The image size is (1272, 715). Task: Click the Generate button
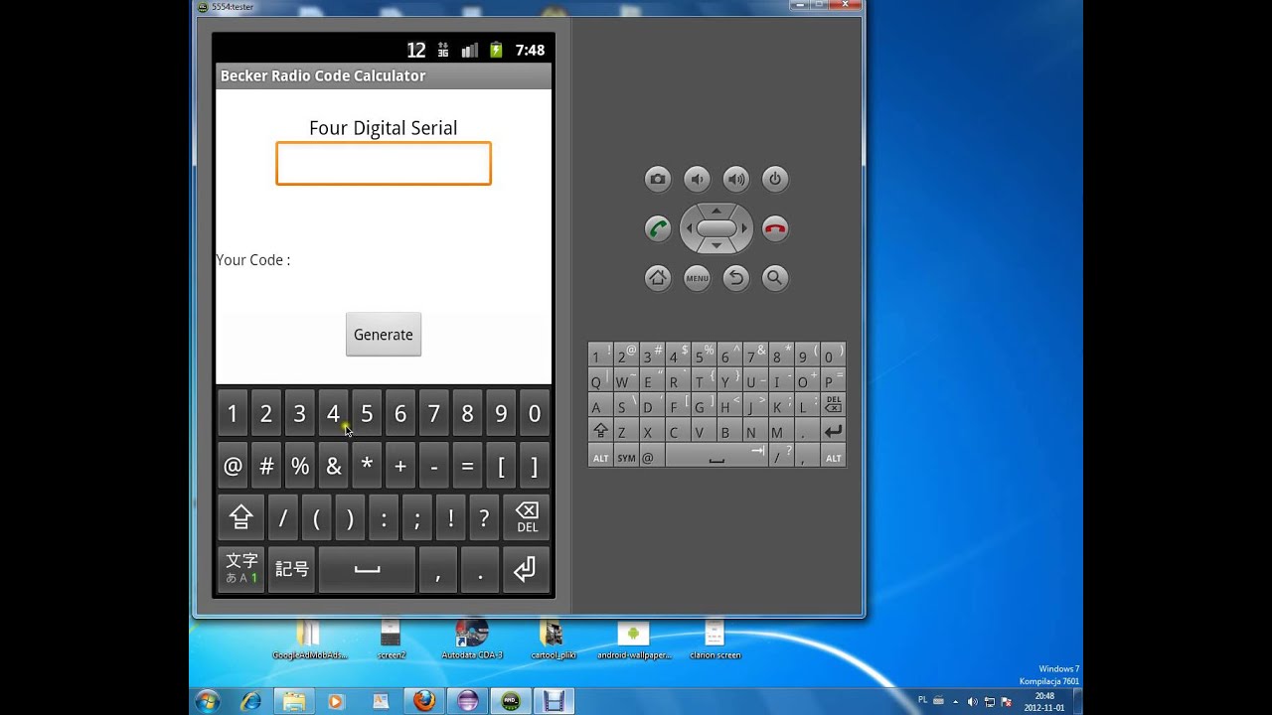click(384, 335)
